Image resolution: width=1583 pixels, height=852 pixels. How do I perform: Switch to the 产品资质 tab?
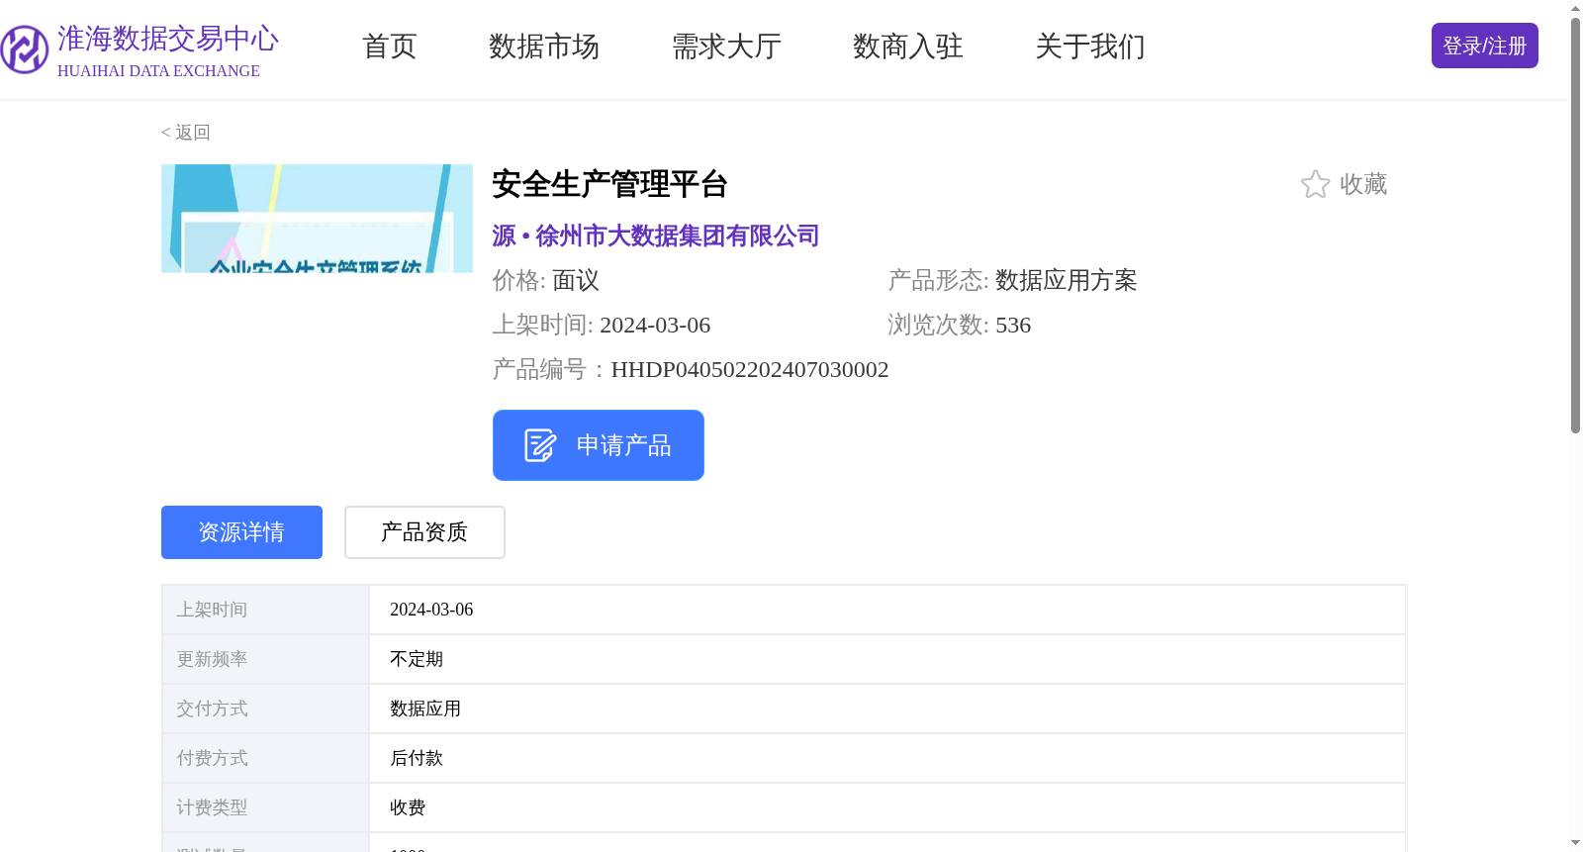tap(424, 532)
